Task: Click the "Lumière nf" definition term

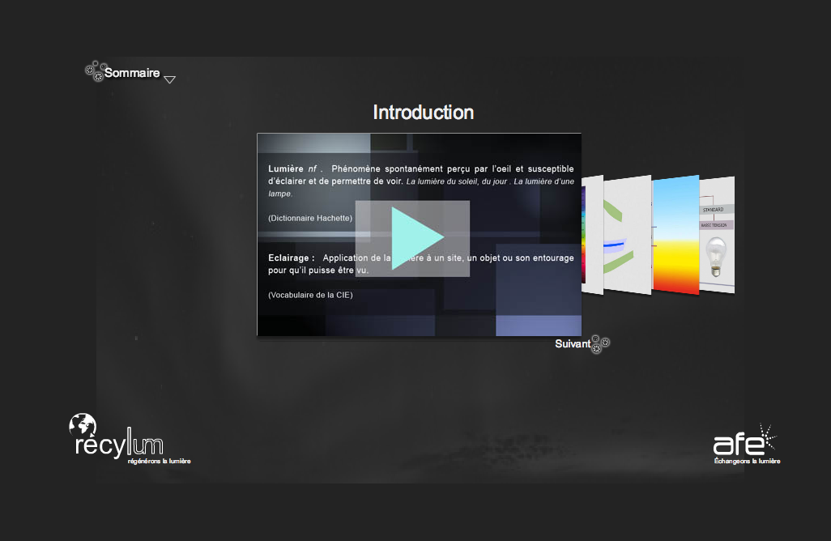Action: click(292, 168)
